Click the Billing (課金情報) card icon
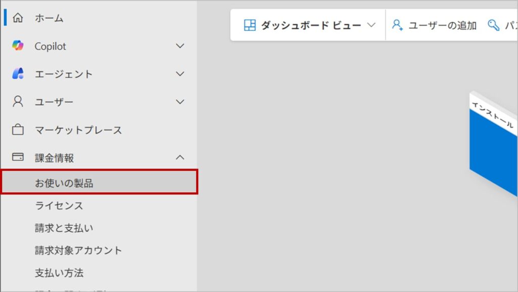 18,157
